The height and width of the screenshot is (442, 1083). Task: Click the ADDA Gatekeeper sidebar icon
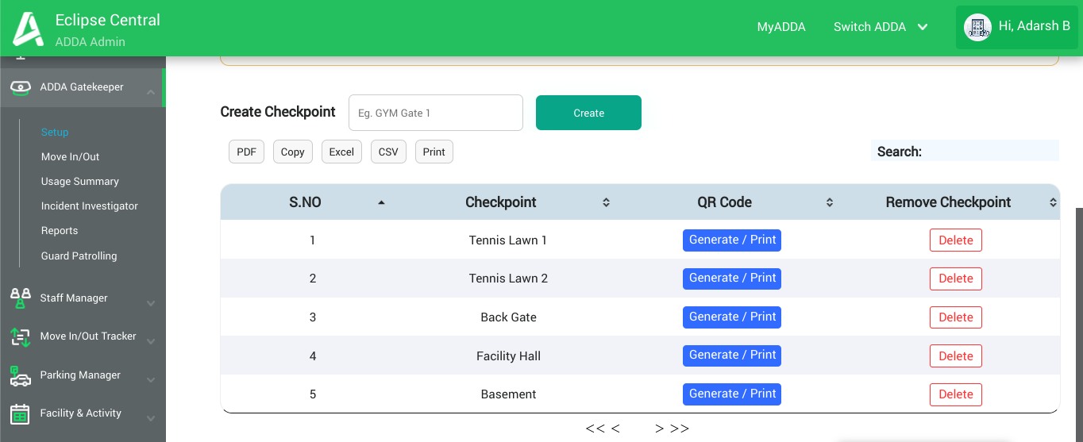pos(21,87)
